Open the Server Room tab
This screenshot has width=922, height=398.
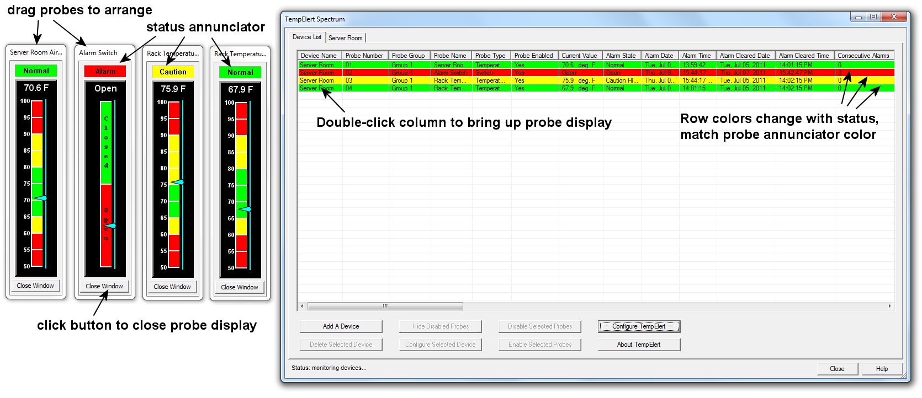[346, 38]
